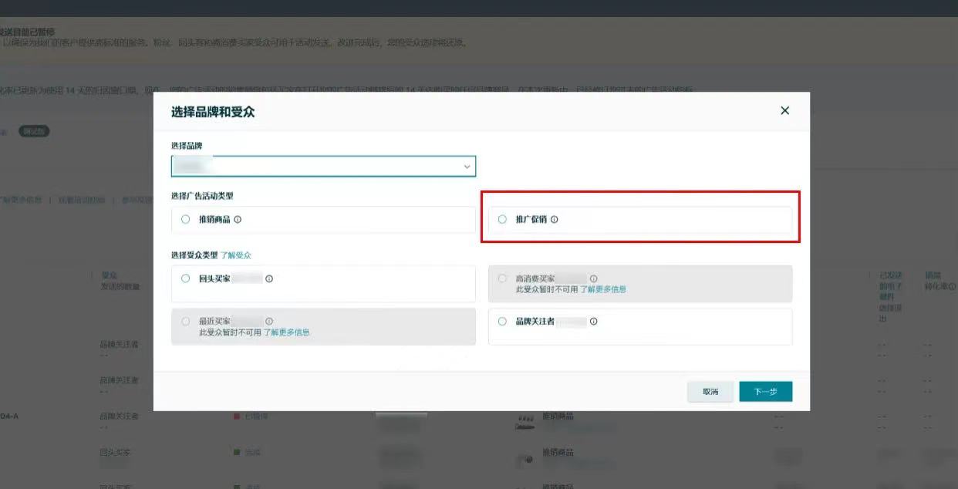The width and height of the screenshot is (958, 489).
Task: Choose the 推广促销 campaign type radio
Action: pyautogui.click(x=502, y=220)
